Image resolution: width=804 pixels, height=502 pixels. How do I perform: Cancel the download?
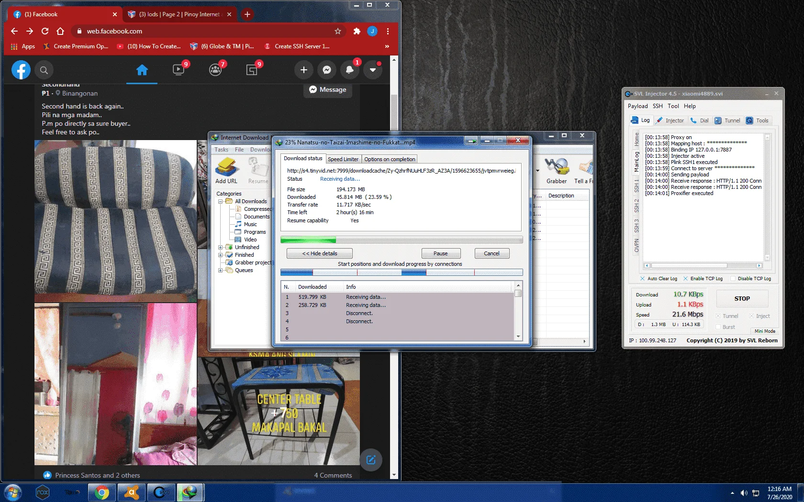491,253
